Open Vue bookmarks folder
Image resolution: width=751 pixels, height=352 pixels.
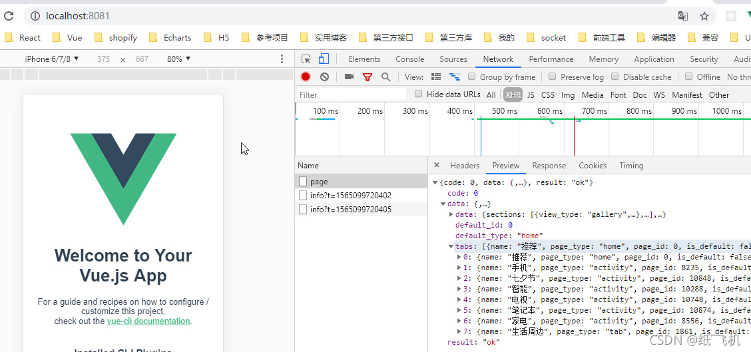click(67, 37)
